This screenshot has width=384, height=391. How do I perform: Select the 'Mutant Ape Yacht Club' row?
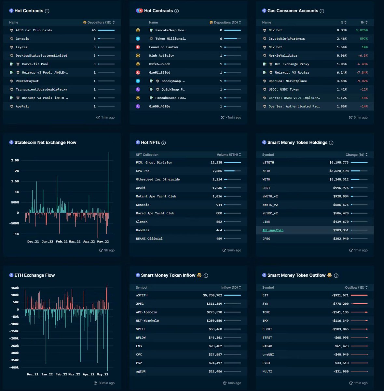click(x=188, y=196)
